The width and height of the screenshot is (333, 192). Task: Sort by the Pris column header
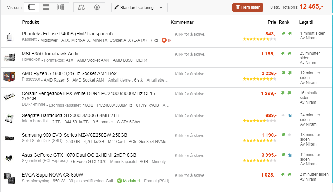pyautogui.click(x=272, y=22)
